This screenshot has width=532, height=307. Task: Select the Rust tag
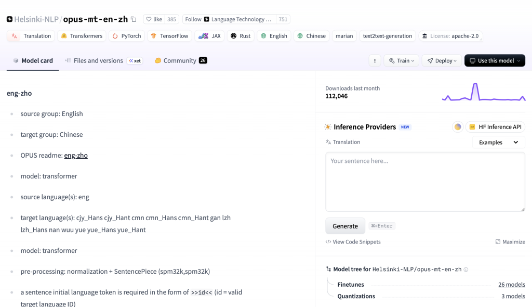[241, 36]
